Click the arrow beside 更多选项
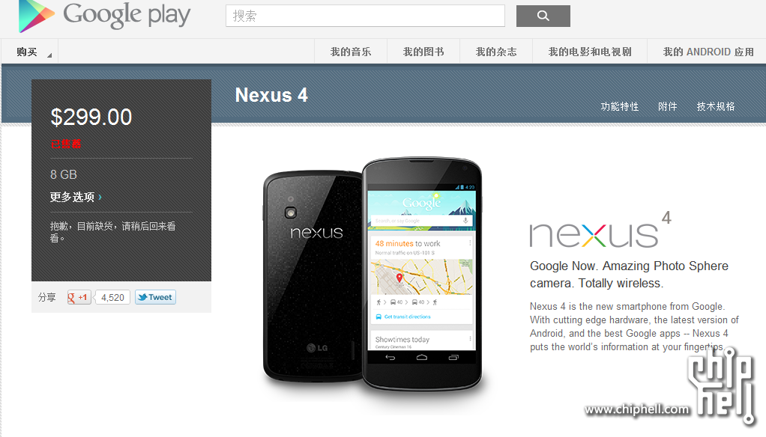766x437 pixels. click(100, 197)
